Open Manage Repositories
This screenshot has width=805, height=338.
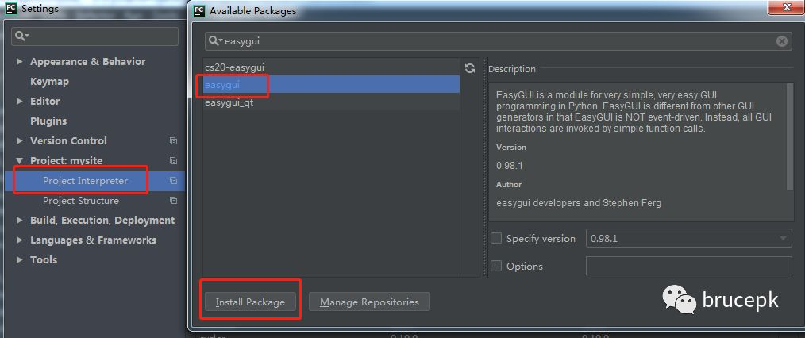point(369,302)
